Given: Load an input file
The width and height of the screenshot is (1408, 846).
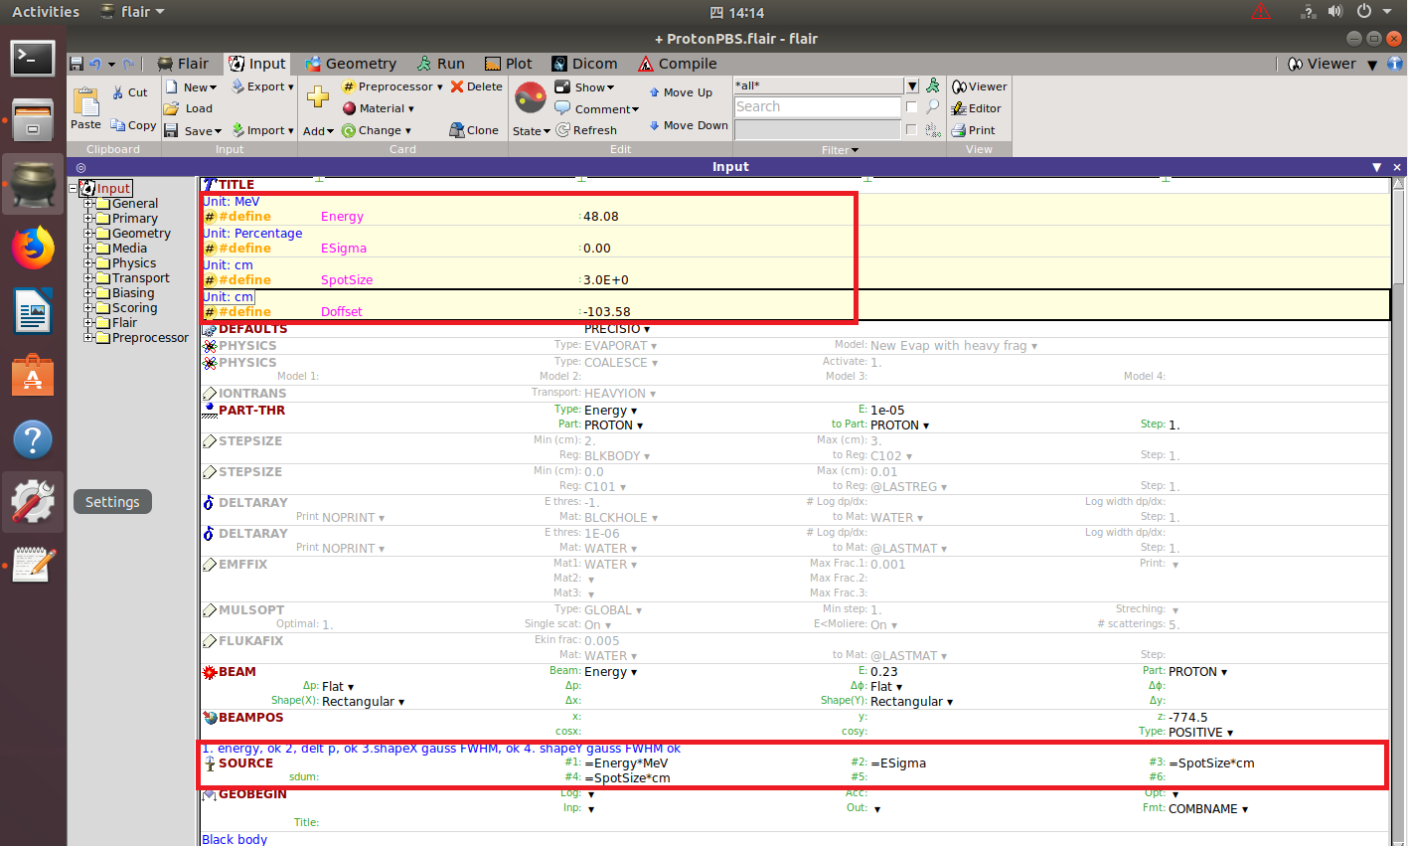Looking at the screenshot, I should tap(189, 108).
